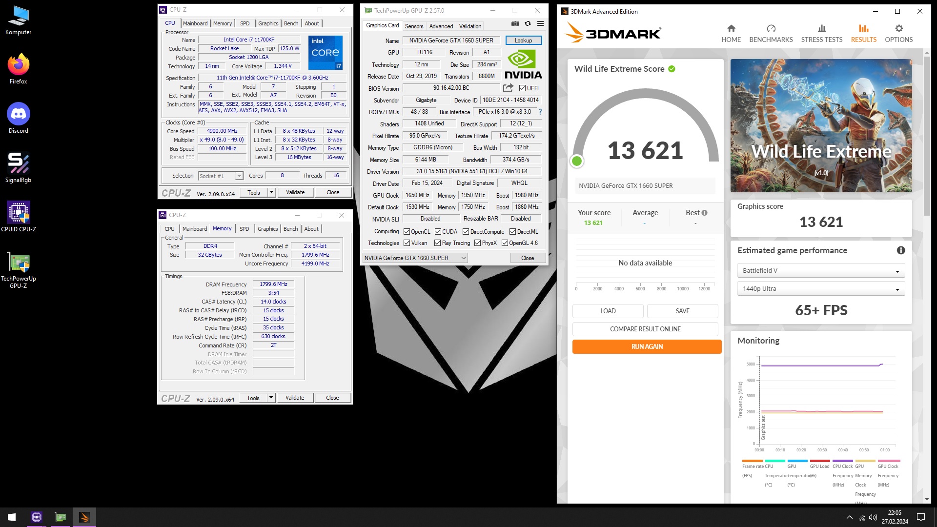
Task: Open GPU-Z hamburger menu
Action: point(540,23)
